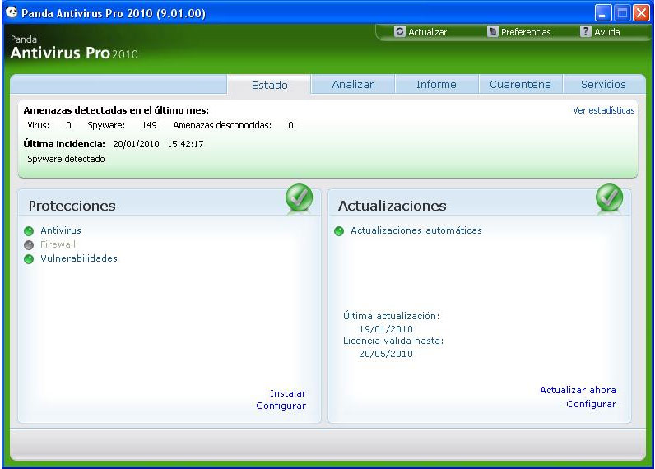Minimize the Panda Antivirus window

(603, 13)
